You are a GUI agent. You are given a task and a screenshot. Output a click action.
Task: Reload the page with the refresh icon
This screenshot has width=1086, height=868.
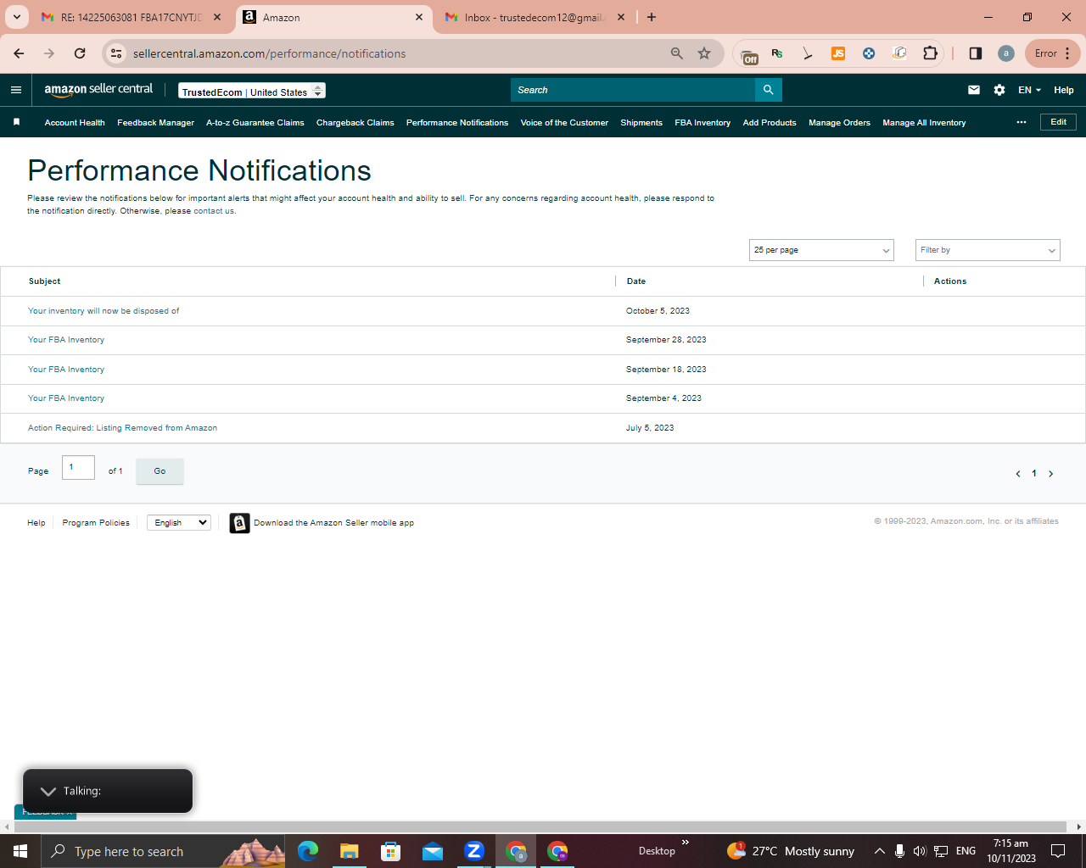pos(80,53)
